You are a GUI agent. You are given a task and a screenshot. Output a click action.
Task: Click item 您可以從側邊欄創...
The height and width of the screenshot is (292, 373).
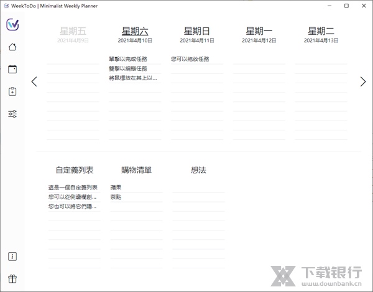tap(72, 197)
